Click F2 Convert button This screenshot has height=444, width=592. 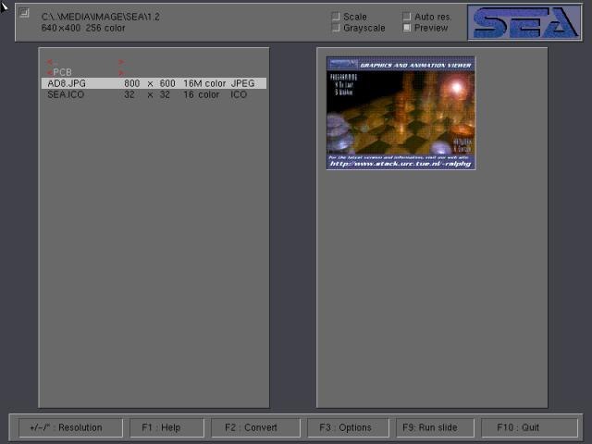(x=255, y=427)
